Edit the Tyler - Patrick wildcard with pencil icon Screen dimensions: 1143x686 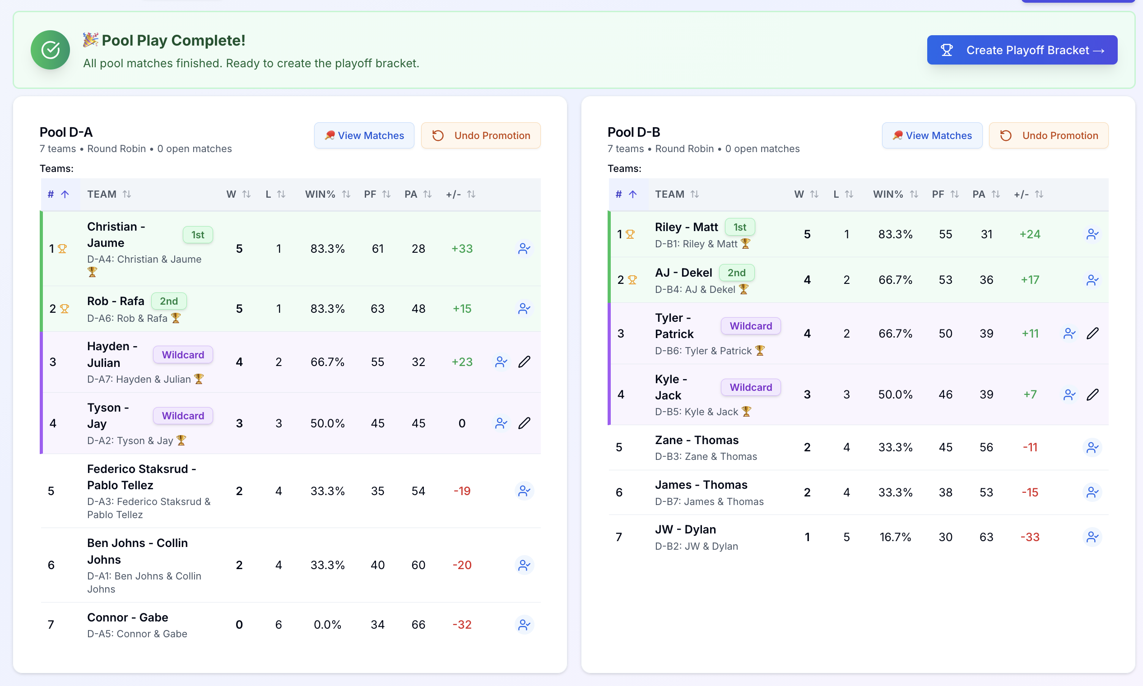click(x=1092, y=333)
